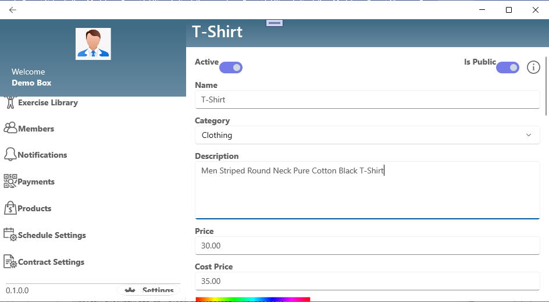Click into the Price input field
The width and height of the screenshot is (549, 302).
366,246
